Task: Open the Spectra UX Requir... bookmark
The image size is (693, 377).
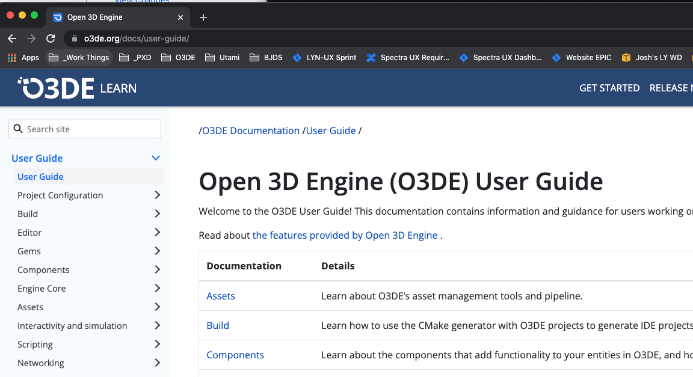Action: (x=407, y=58)
